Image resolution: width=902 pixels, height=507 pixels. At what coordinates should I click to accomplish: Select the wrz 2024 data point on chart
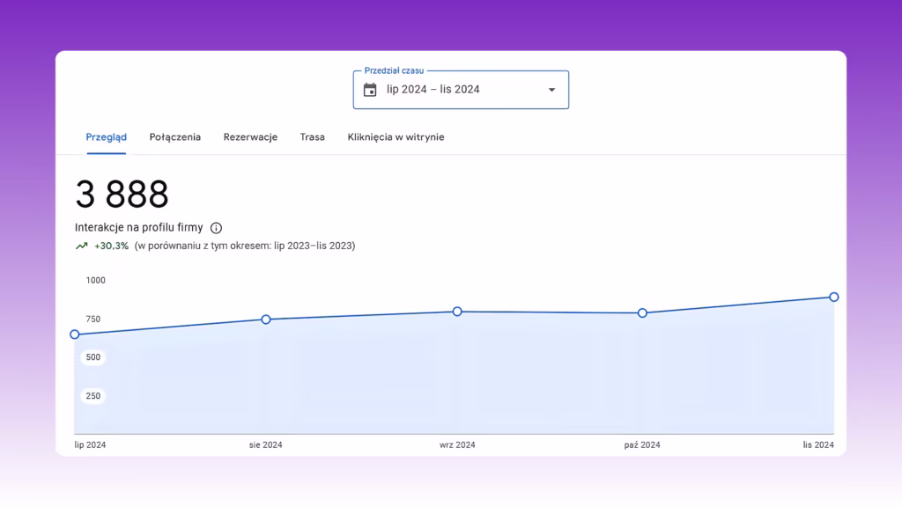457,312
